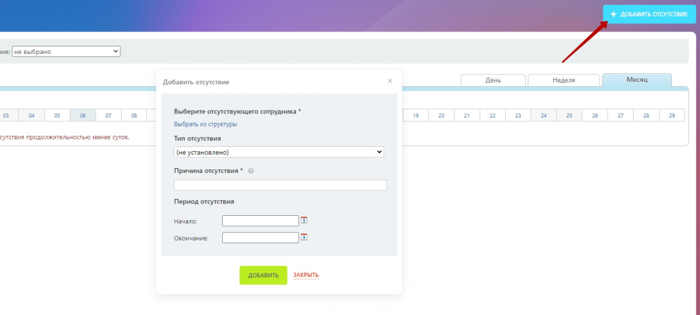Open calendar picker next to Окончание field
This screenshot has height=315, width=700.
(x=304, y=237)
